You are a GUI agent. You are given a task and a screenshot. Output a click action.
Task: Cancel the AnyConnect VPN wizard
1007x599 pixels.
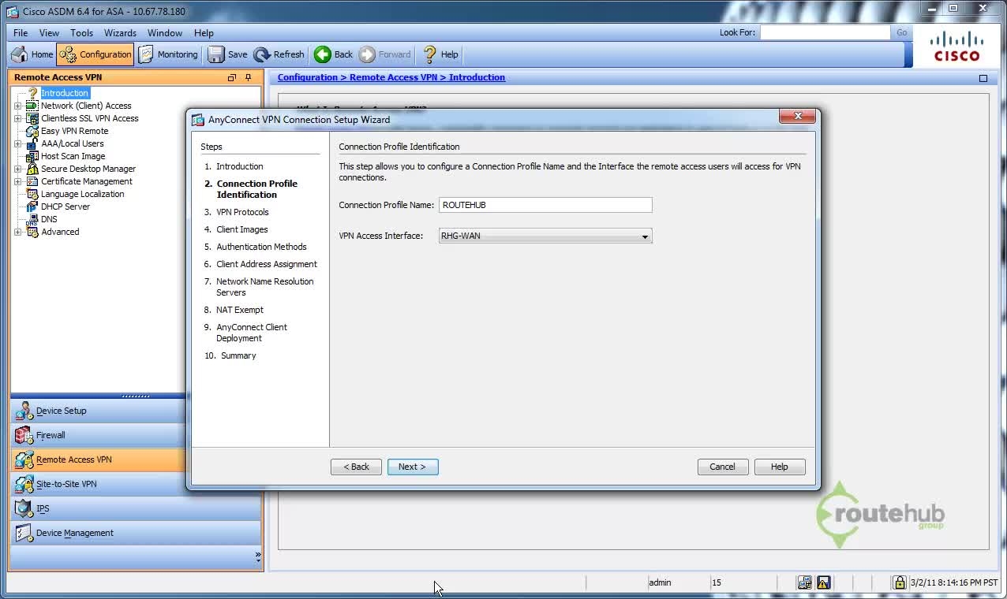pos(723,467)
